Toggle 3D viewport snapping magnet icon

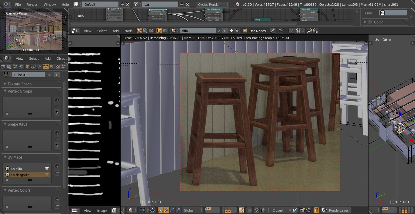point(256,210)
